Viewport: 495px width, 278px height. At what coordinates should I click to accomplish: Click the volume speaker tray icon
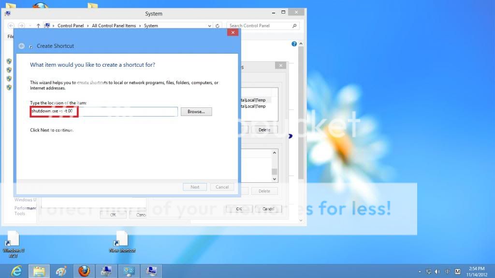437,272
